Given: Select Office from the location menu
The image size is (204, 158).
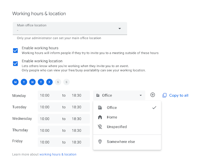Looking at the screenshot, I should point(127,107).
